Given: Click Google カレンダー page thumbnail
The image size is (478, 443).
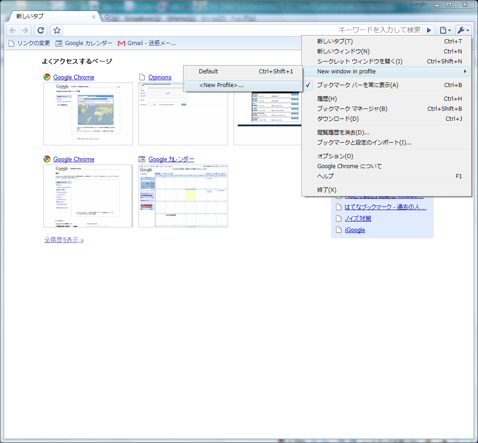Looking at the screenshot, I should [183, 196].
